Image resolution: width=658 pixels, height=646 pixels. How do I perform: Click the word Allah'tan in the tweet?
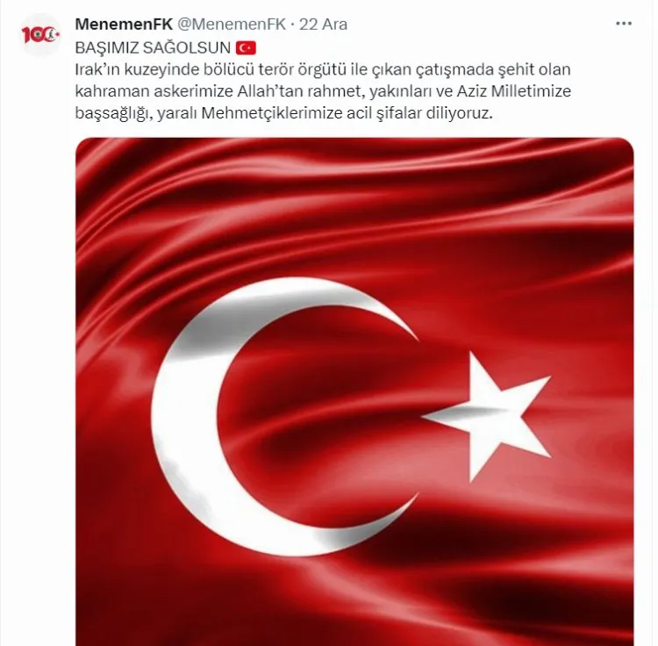coord(270,91)
